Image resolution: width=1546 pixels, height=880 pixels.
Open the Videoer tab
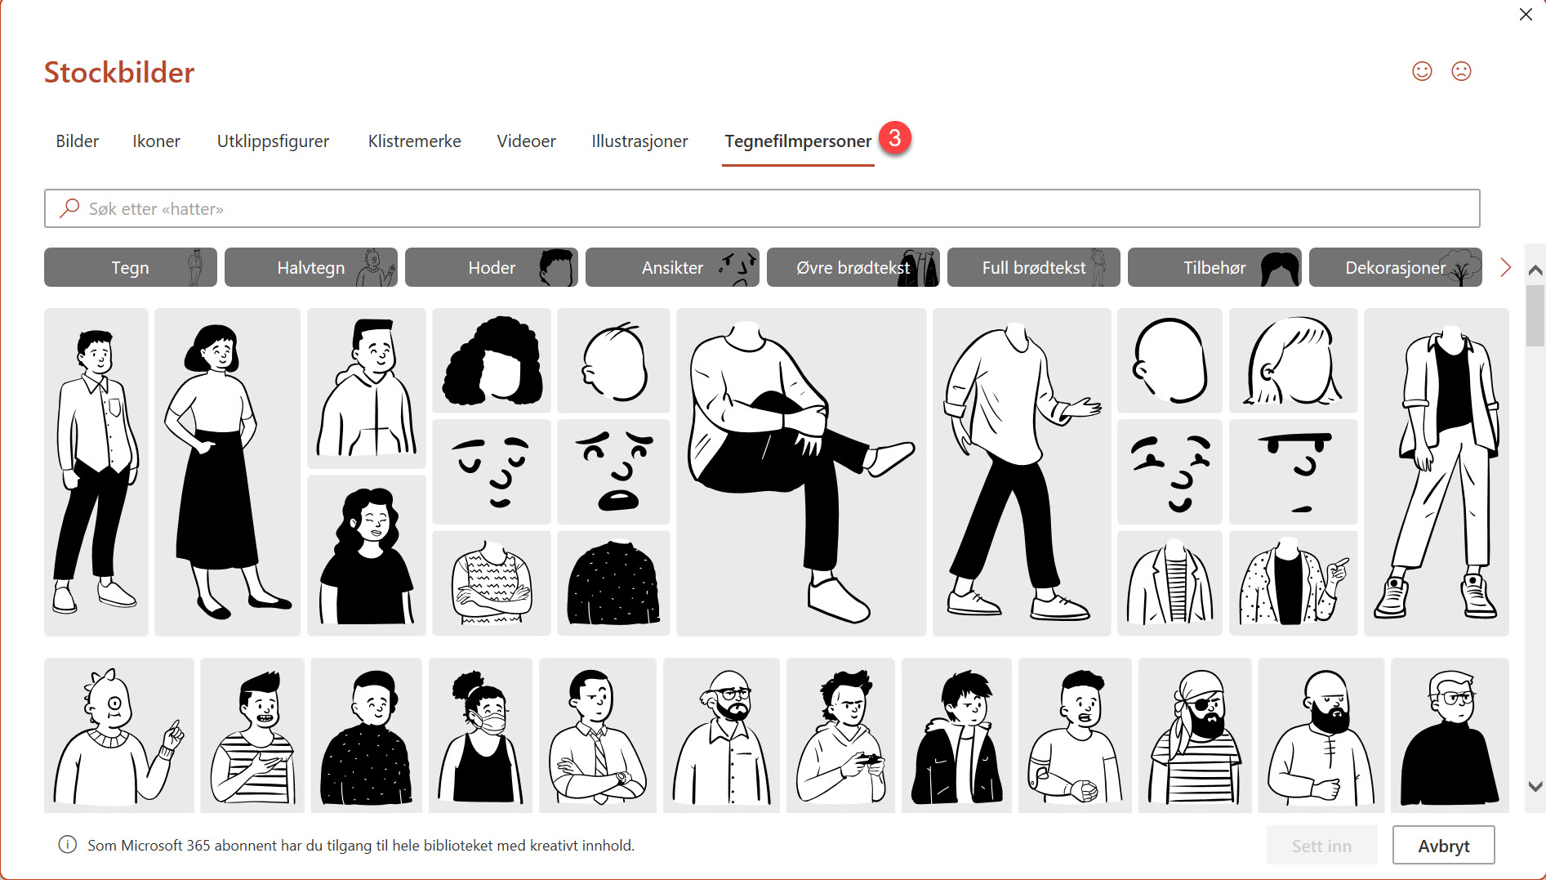point(526,141)
